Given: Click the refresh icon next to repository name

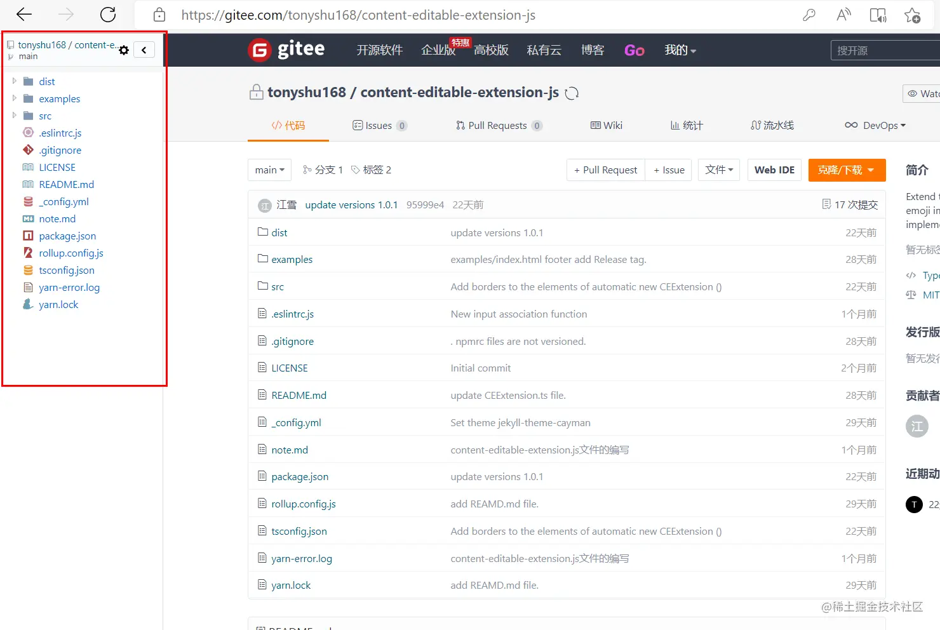Looking at the screenshot, I should [572, 93].
